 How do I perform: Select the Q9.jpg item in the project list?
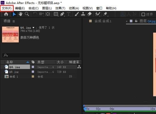(x=14, y=72)
